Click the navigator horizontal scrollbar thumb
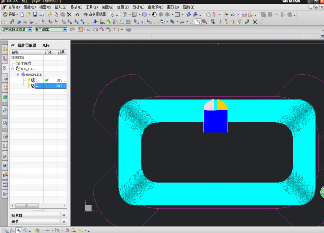324x233 pixels. click(27, 205)
